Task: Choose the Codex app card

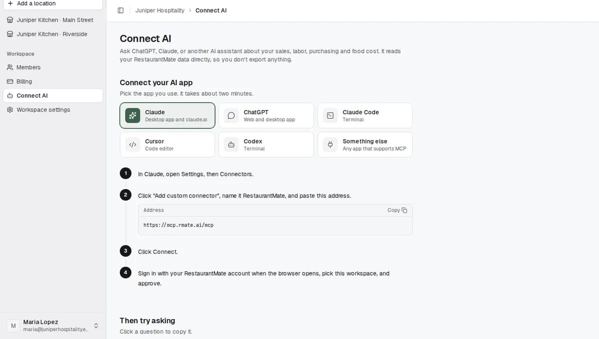Action: coord(266,145)
